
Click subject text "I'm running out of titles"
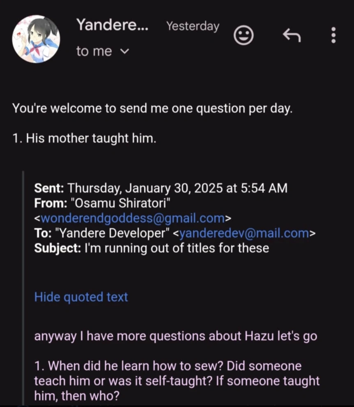[x=177, y=248]
